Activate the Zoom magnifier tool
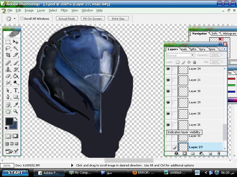The width and height of the screenshot is (237, 177). (x=16, y=112)
